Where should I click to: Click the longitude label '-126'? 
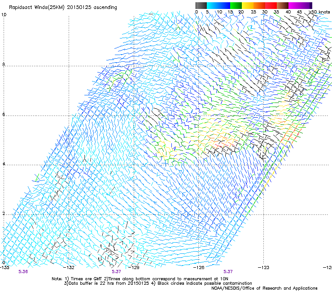point(199,268)
